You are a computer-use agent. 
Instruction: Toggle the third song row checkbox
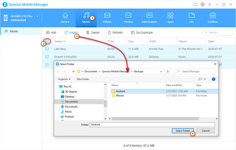tap(47, 64)
